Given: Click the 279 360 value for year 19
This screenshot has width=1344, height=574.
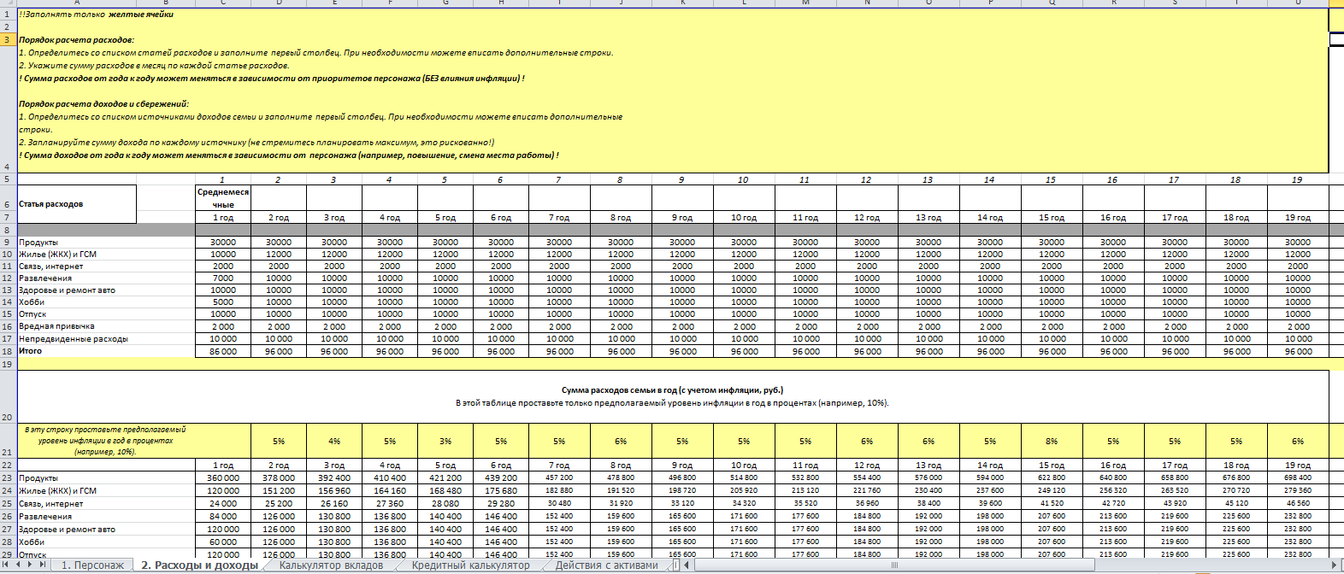Looking at the screenshot, I should coord(1298,491).
